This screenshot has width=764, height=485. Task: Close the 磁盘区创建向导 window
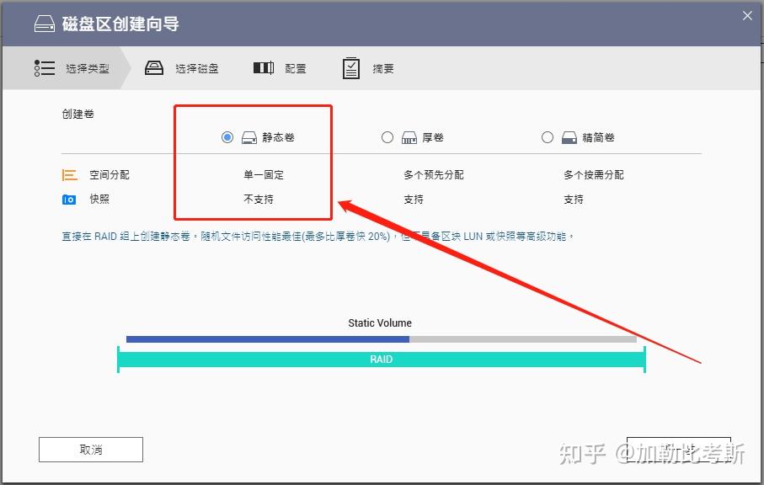click(746, 15)
